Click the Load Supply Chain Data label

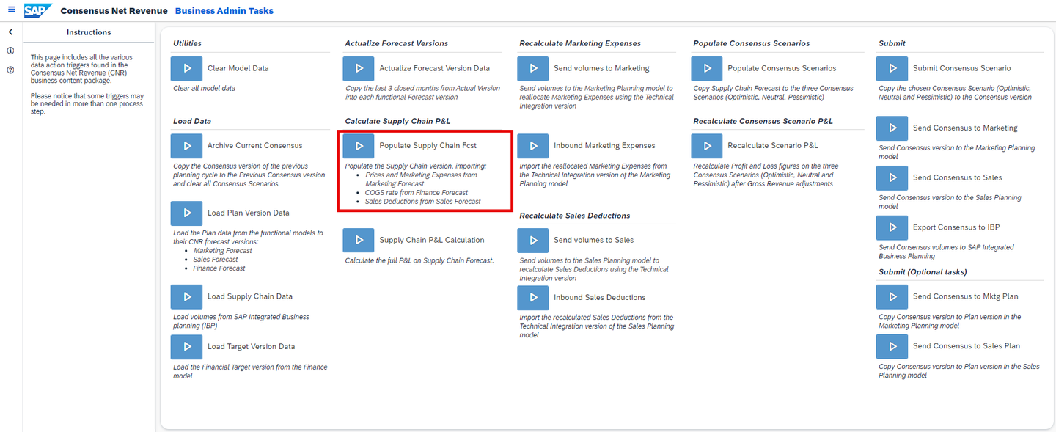tap(250, 296)
